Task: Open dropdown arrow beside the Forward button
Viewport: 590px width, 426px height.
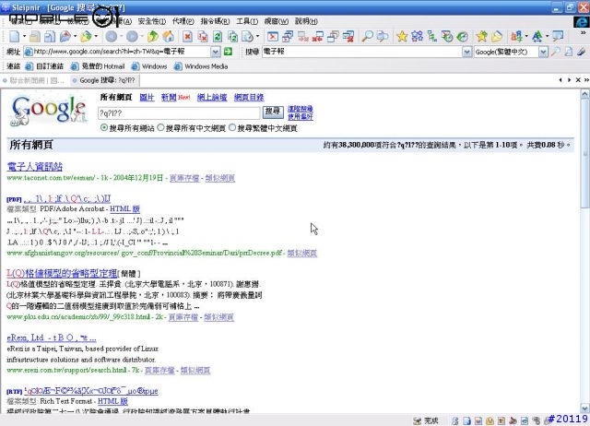Action: tap(142, 37)
